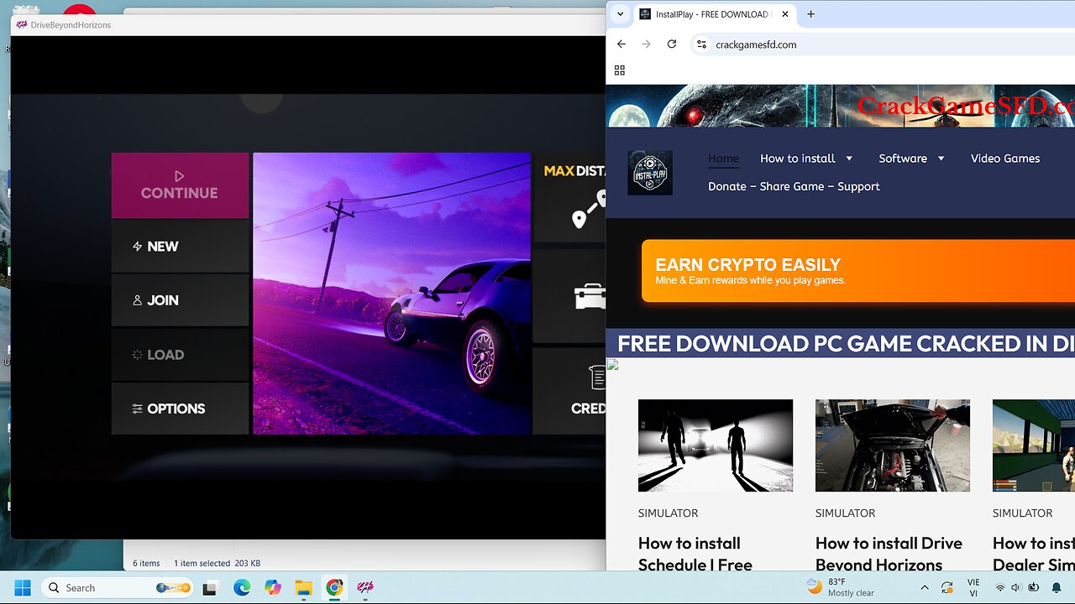Click the purple car artwork image
This screenshot has width=1075, height=604.
pyautogui.click(x=392, y=294)
